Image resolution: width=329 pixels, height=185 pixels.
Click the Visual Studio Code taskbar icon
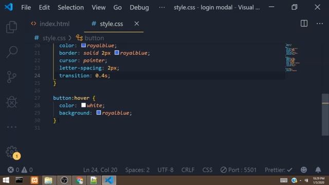pos(109,180)
